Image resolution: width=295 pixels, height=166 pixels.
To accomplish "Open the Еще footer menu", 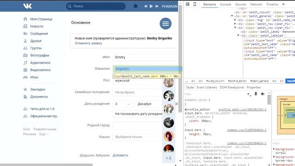I will [x=44, y=134].
